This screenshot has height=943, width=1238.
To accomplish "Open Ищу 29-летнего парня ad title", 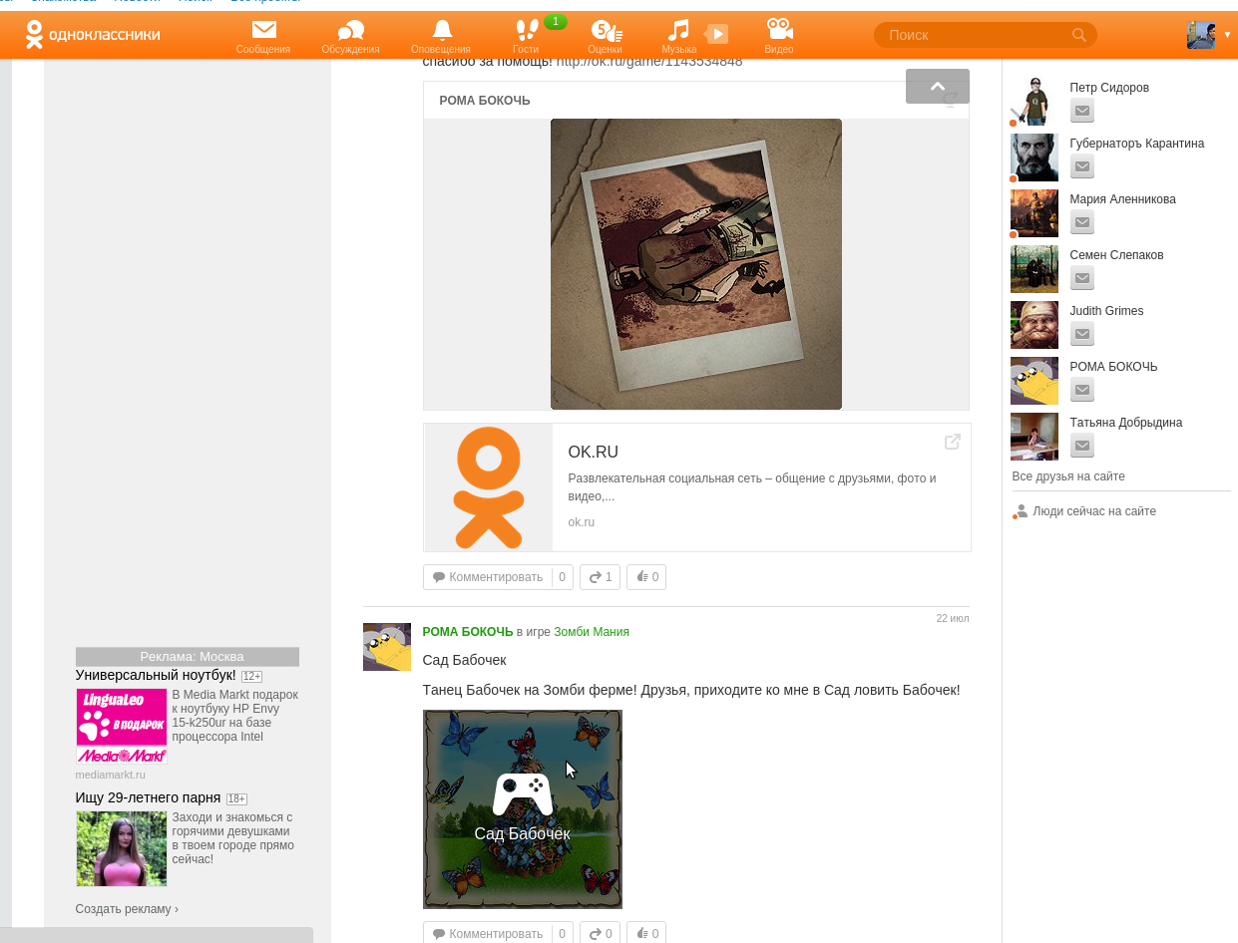I will [x=149, y=797].
